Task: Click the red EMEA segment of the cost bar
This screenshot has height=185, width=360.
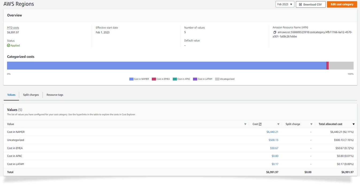Action: tap(327, 66)
